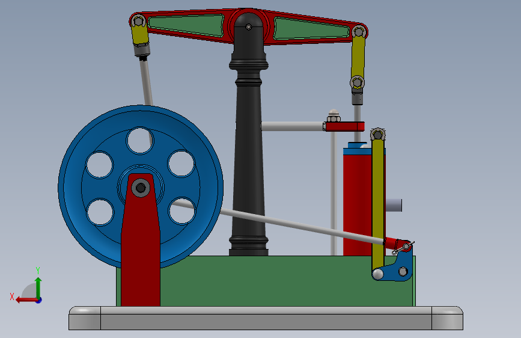Click the top bolt of the long yellow link

(x=378, y=135)
